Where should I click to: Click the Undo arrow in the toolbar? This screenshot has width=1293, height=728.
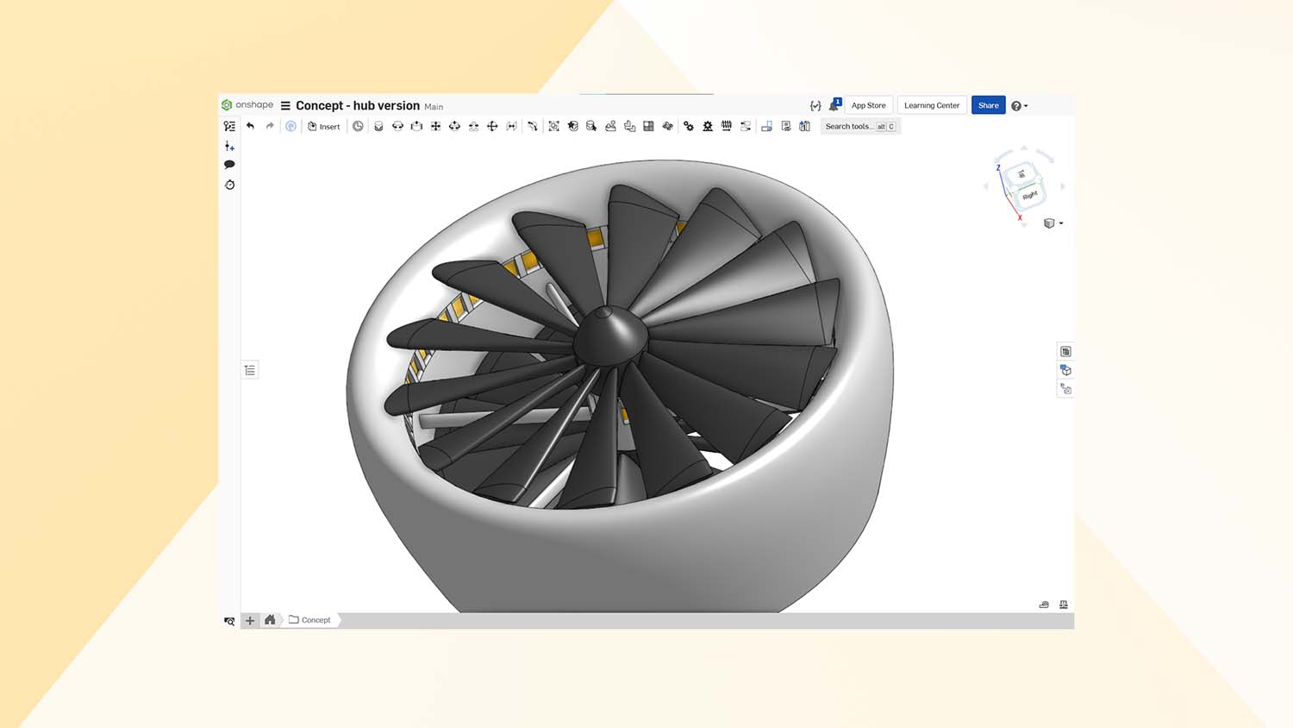250,126
